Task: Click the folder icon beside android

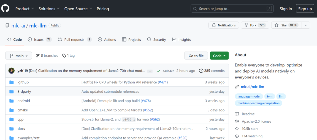Action: pyautogui.click(x=11, y=101)
